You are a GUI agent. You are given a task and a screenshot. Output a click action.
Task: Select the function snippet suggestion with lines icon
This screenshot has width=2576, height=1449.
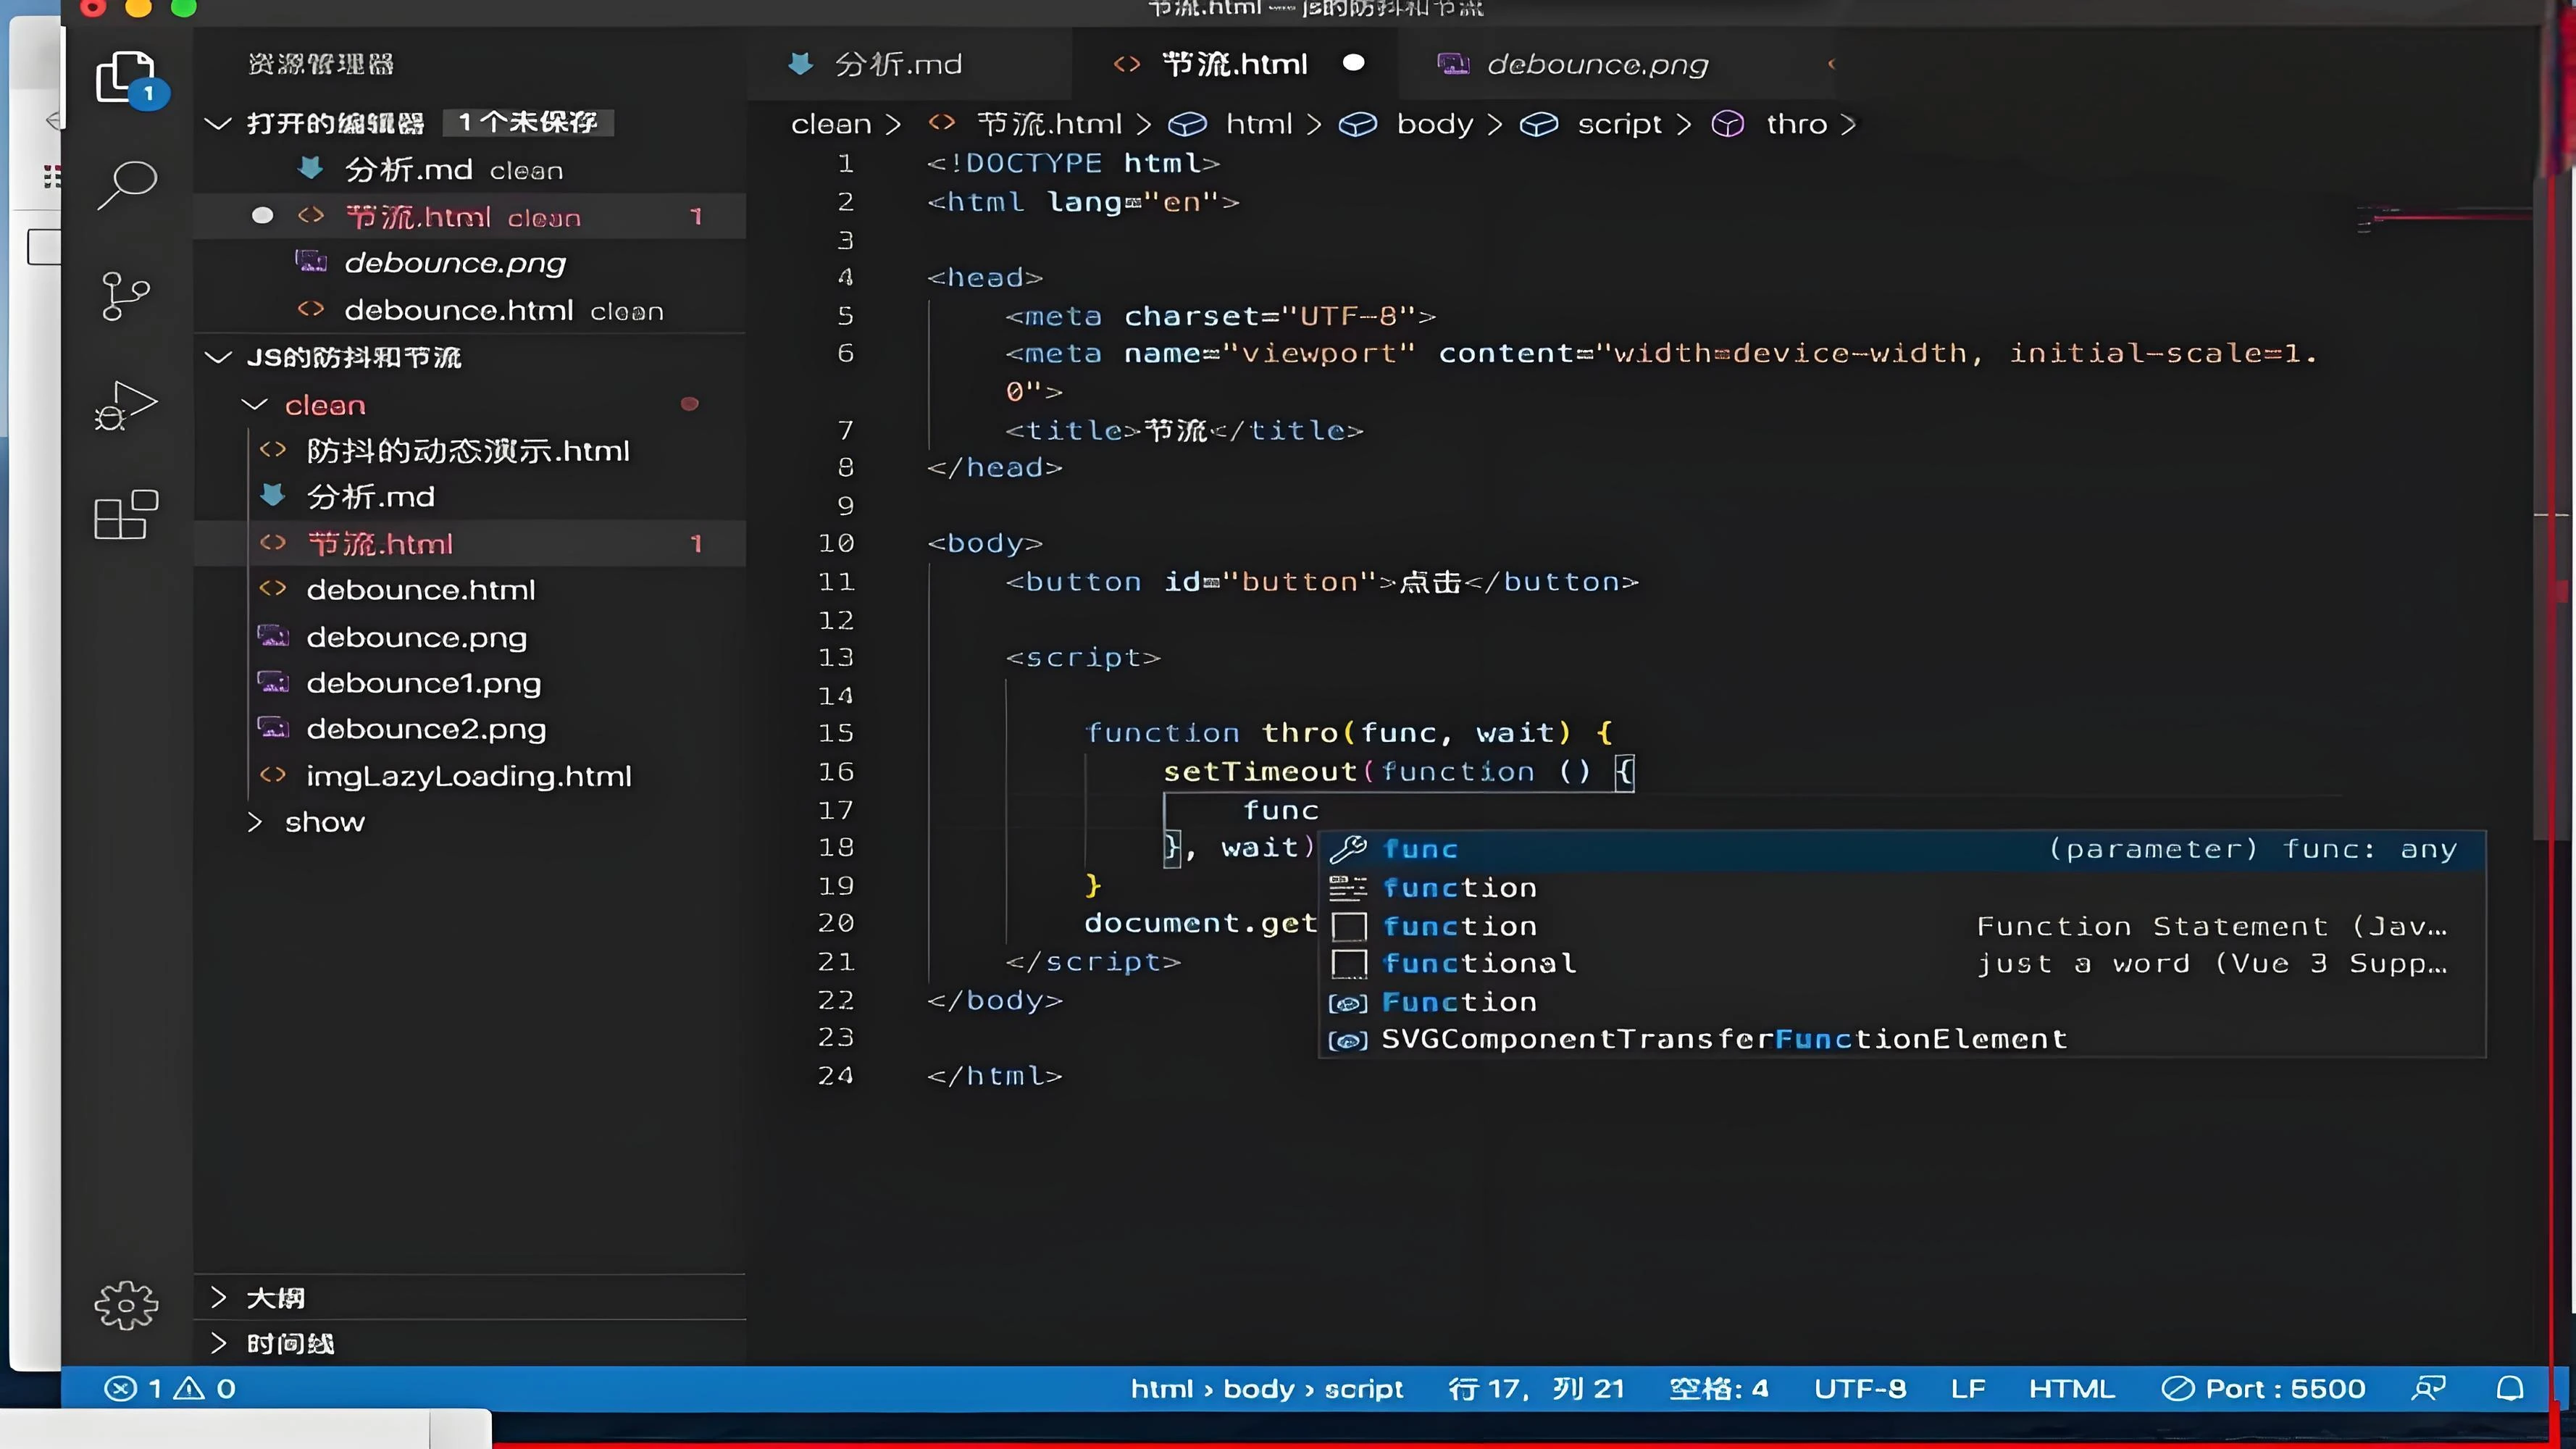click(x=1901, y=887)
